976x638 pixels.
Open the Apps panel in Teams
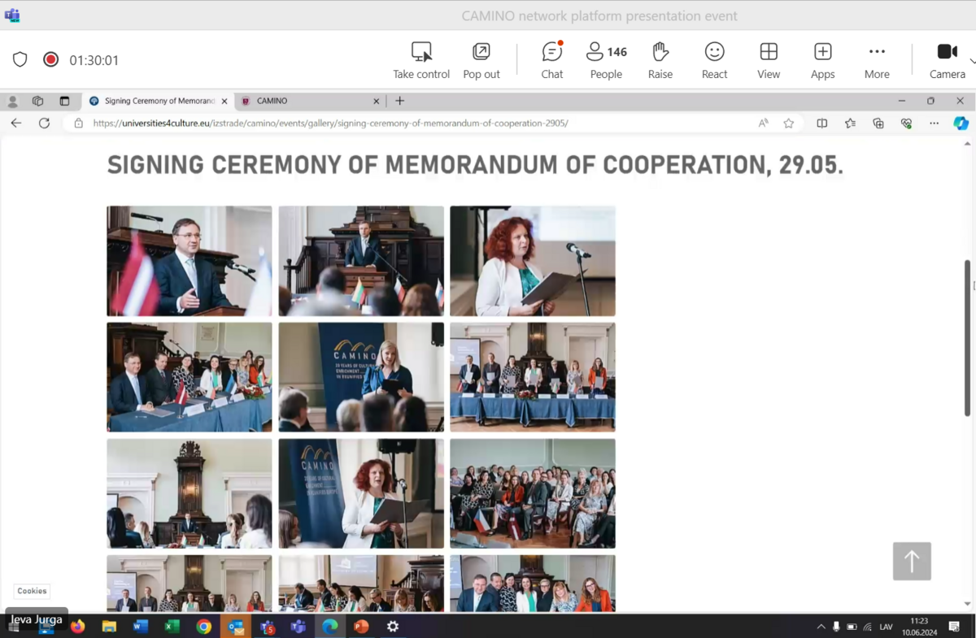pos(822,60)
